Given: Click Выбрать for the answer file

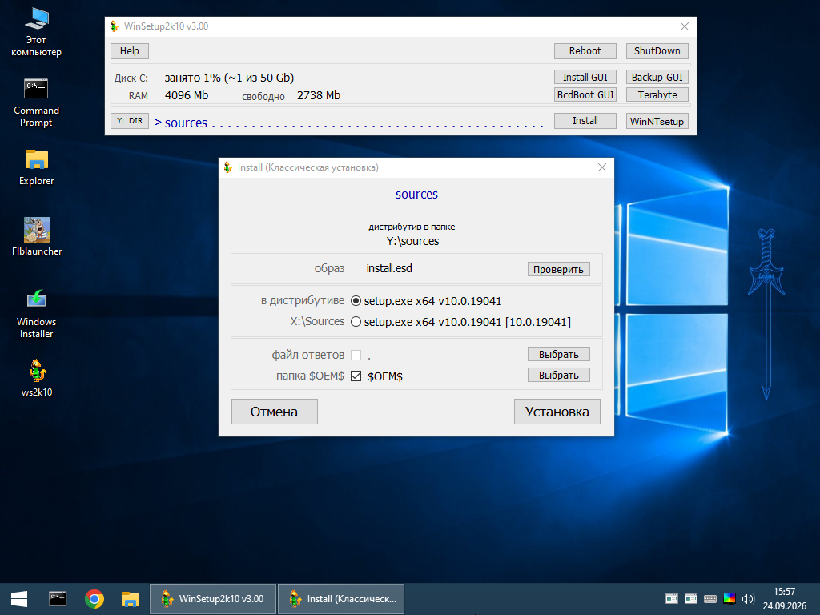Looking at the screenshot, I should pos(558,354).
